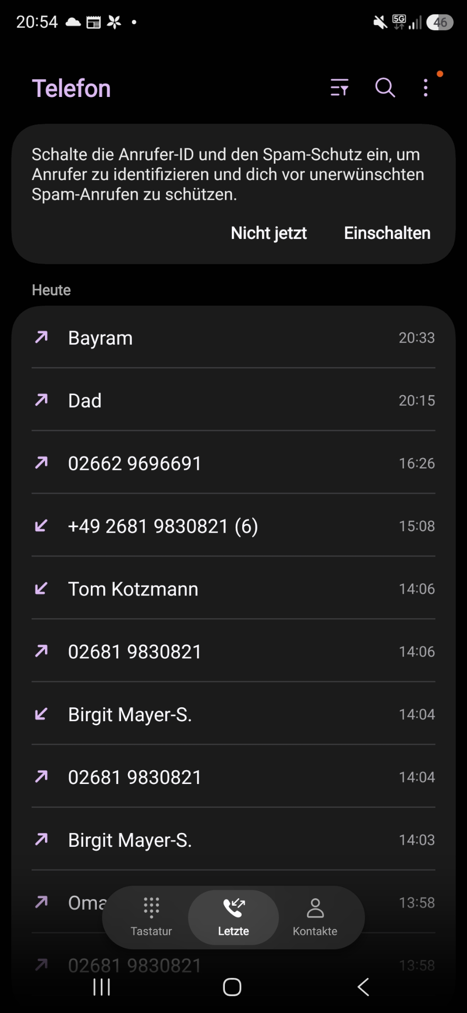Tap the search magnifier icon
Screen dimensions: 467x1013
[385, 88]
